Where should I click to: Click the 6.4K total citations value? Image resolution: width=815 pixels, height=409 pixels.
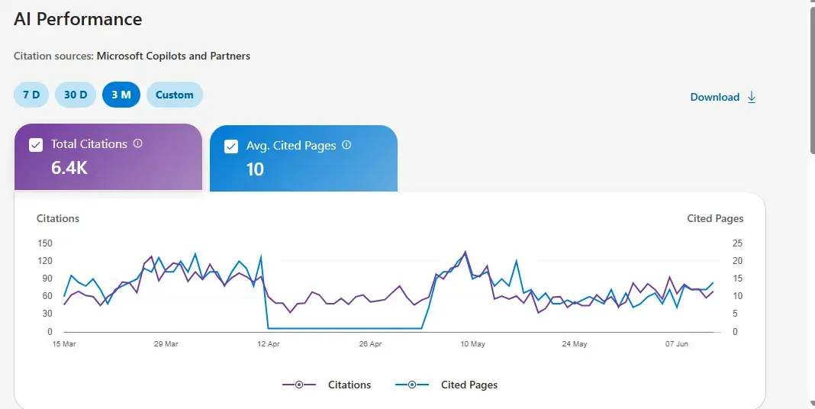pyautogui.click(x=69, y=167)
